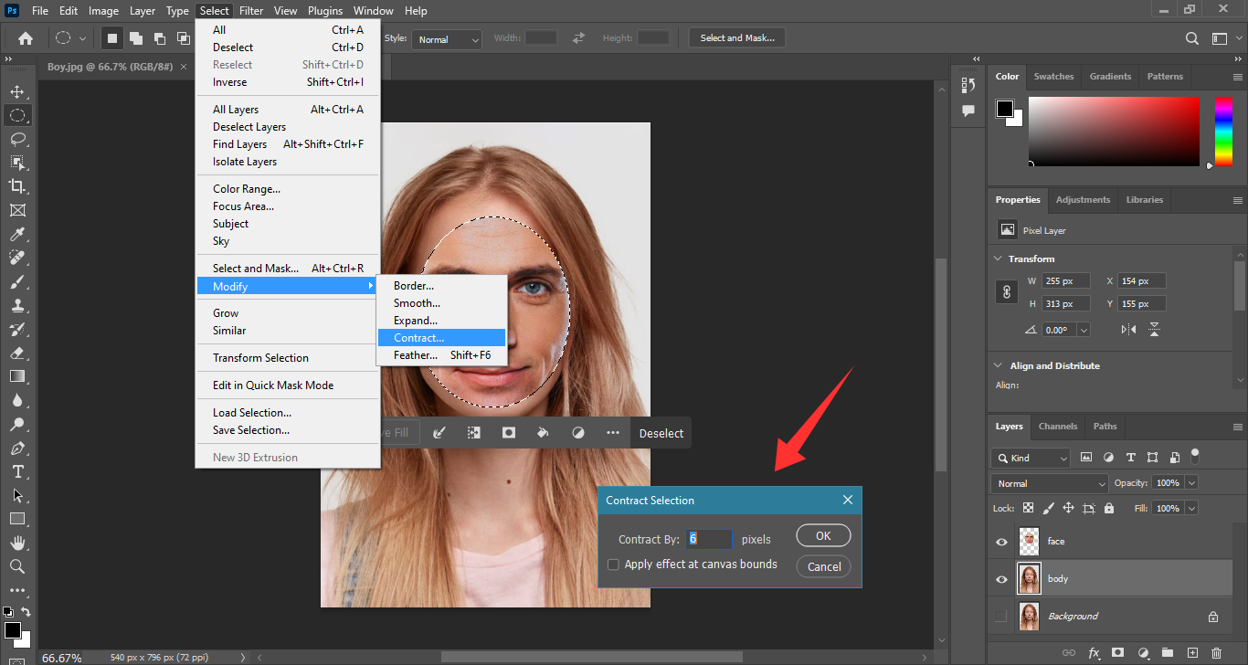
Task: Select the Dodge tool
Action: (17, 424)
